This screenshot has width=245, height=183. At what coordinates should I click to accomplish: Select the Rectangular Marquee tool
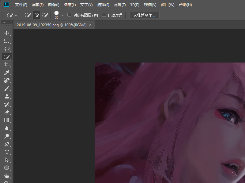6,41
